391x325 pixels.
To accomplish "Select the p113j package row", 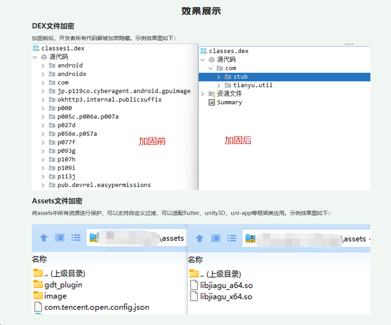I will click(66, 176).
